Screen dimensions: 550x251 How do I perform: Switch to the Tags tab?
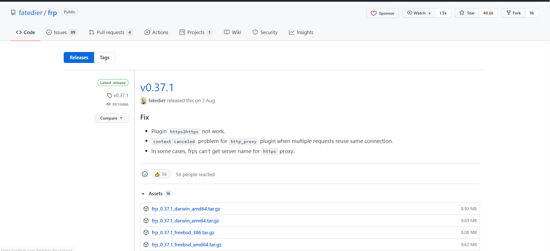coord(104,57)
